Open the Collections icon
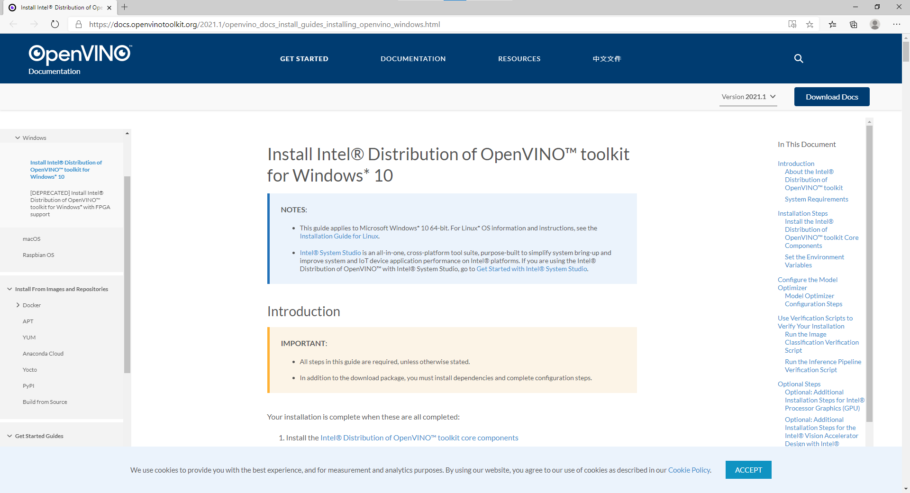Image resolution: width=910 pixels, height=493 pixels. (x=854, y=24)
